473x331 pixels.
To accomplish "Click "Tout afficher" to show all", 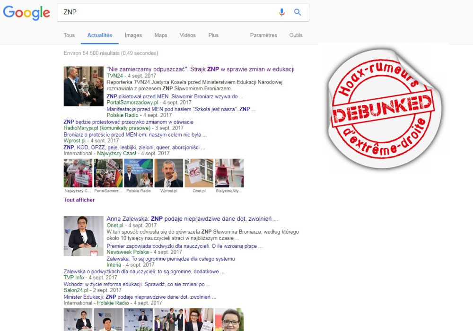I will 79,200.
